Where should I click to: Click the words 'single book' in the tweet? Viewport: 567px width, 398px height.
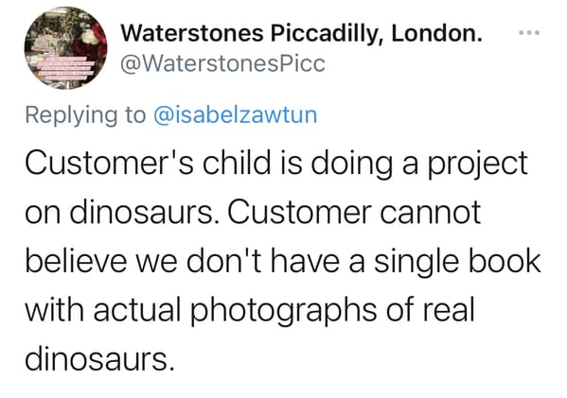457,262
